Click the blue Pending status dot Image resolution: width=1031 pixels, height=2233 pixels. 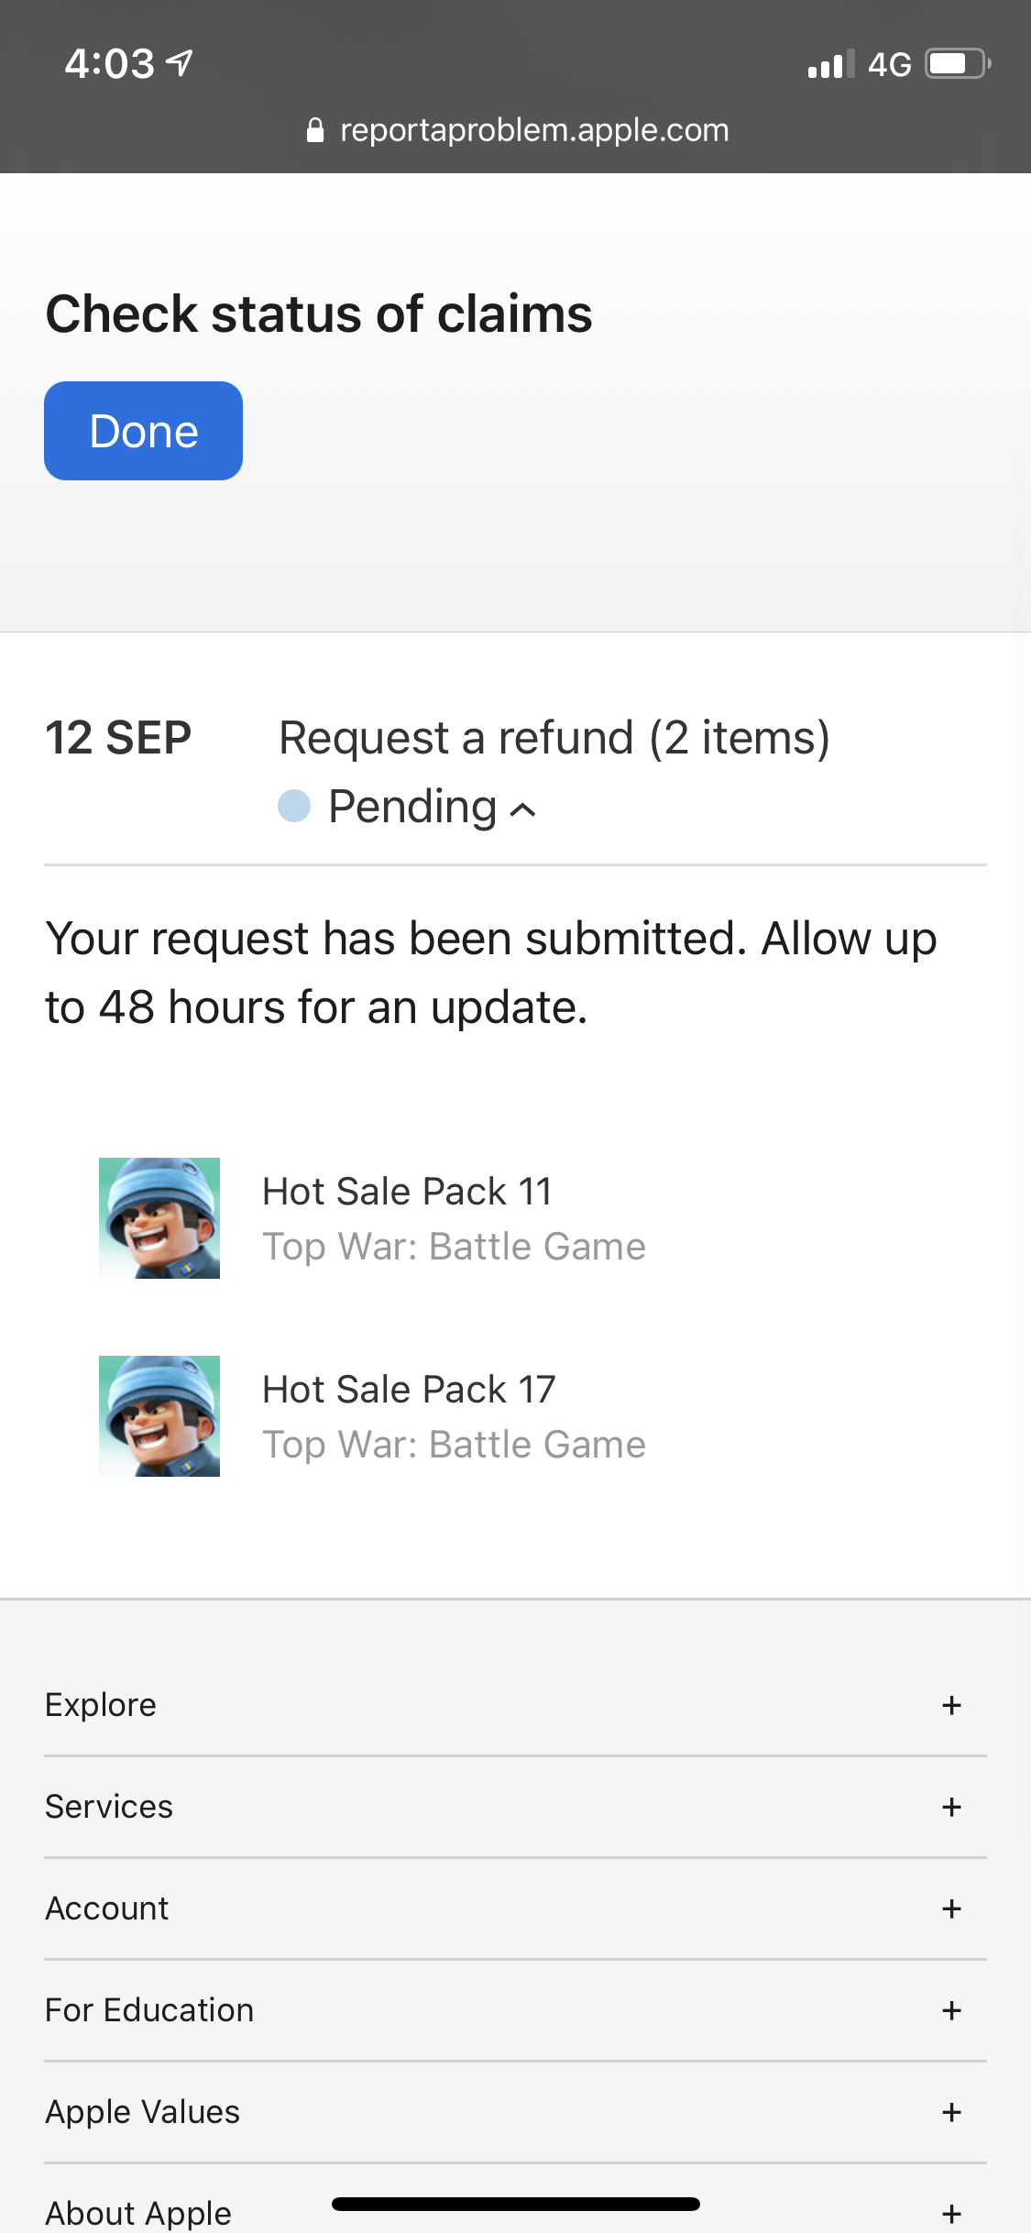click(x=294, y=807)
